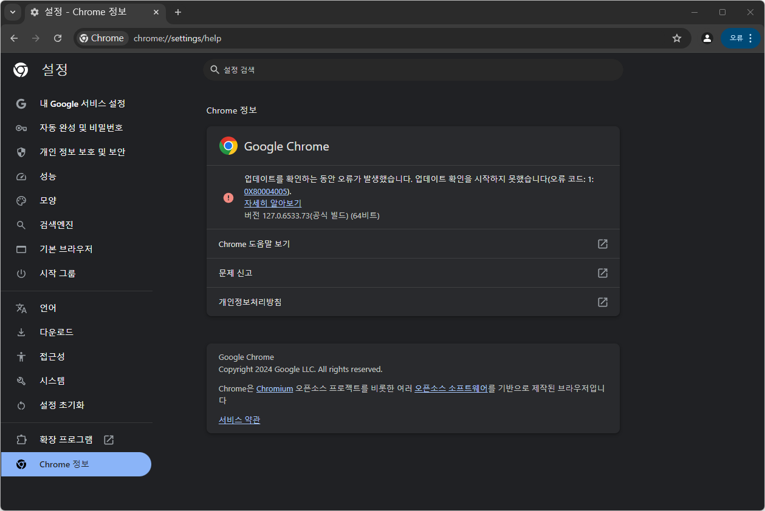The height and width of the screenshot is (511, 765).
Task: Close the 설정 - Chrome 정보 tab
Action: point(156,12)
